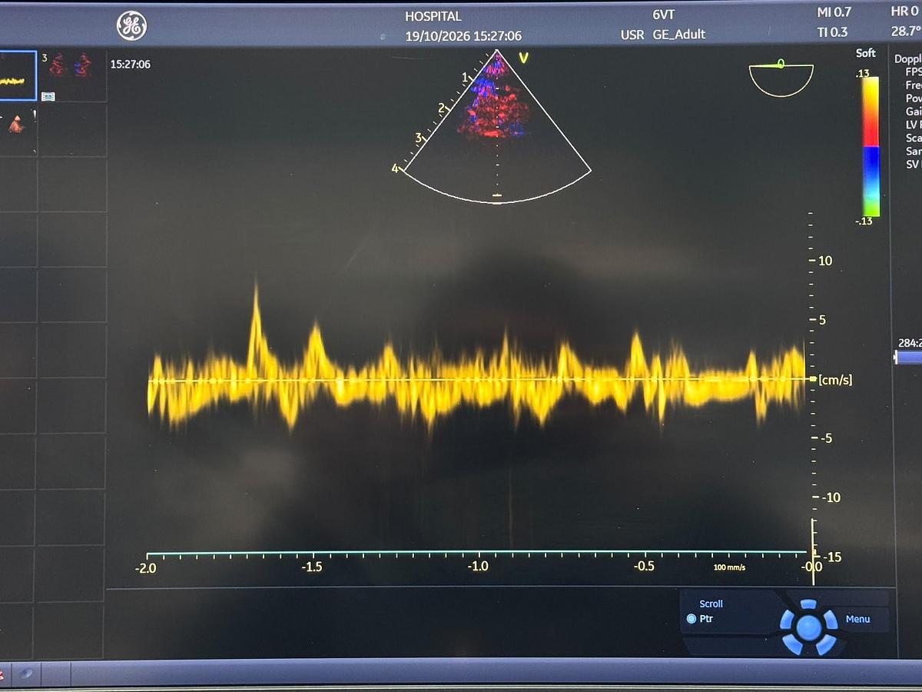Click the GE_Adult preset label
922x692 pixels.
coord(679,35)
